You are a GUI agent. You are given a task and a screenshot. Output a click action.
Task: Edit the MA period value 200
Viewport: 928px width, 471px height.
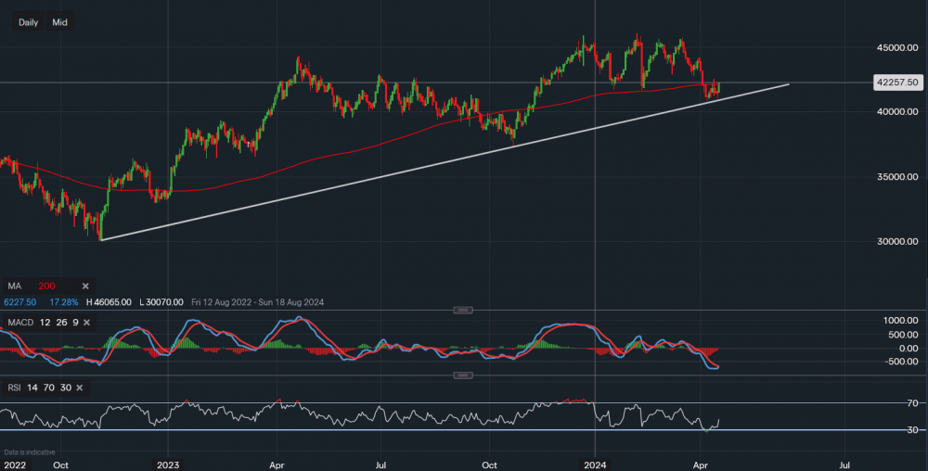[46, 286]
